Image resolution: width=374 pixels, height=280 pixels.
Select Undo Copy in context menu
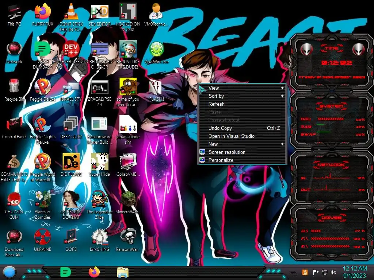[x=242, y=128]
